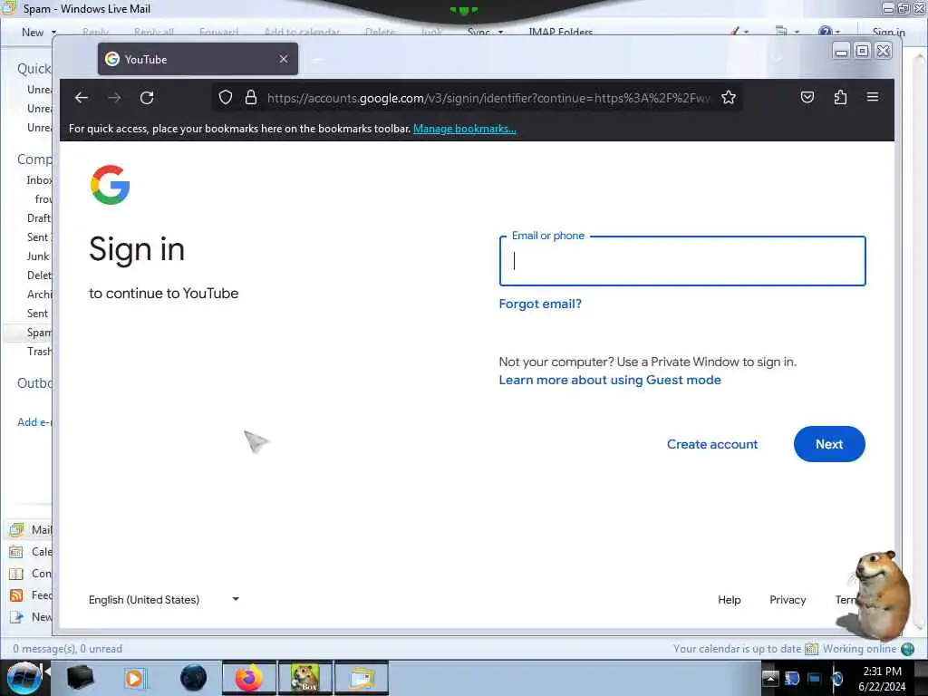Click the Working online globe status icon
The width and height of the screenshot is (928, 696).
click(907, 649)
